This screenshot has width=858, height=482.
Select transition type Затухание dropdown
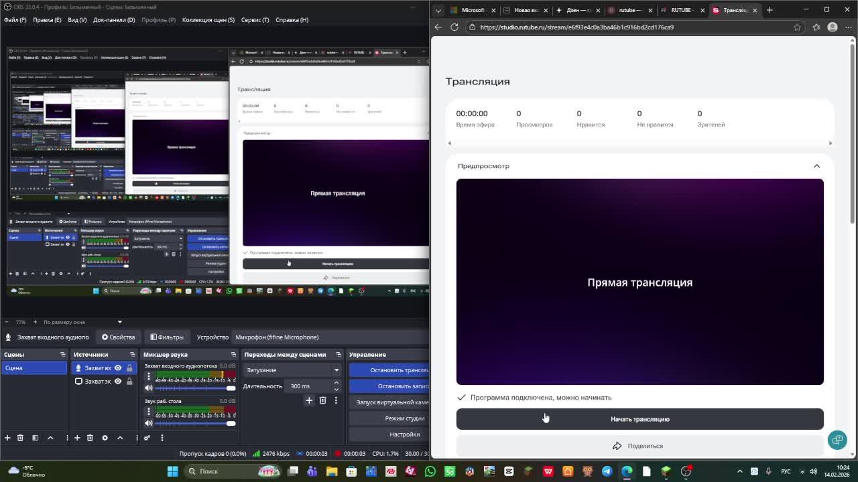click(x=292, y=370)
